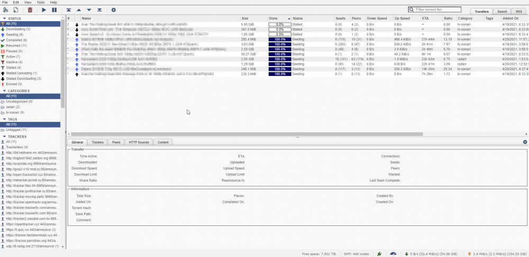Click the Resume play toolbar icon
Image resolution: width=529 pixels, height=257 pixels.
[x=44, y=10]
